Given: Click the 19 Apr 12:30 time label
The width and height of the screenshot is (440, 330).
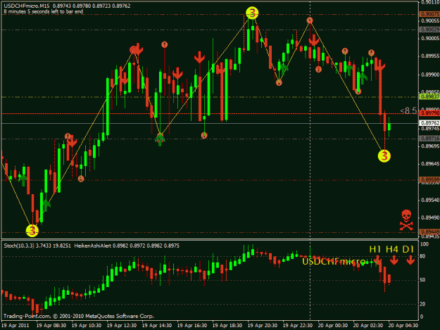Looking at the screenshot, I should (x=122, y=326).
